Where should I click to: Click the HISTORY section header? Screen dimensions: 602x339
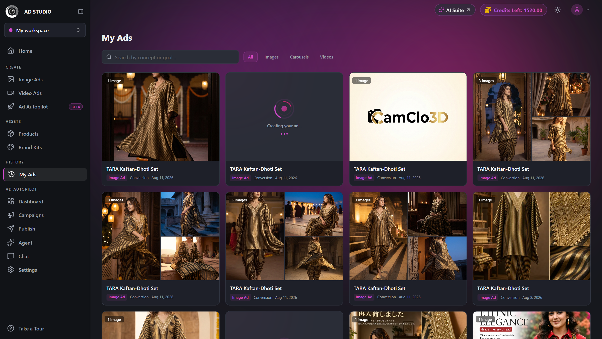coord(15,162)
